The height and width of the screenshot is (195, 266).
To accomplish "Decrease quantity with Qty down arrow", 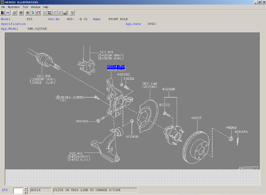I will coord(26,192).
